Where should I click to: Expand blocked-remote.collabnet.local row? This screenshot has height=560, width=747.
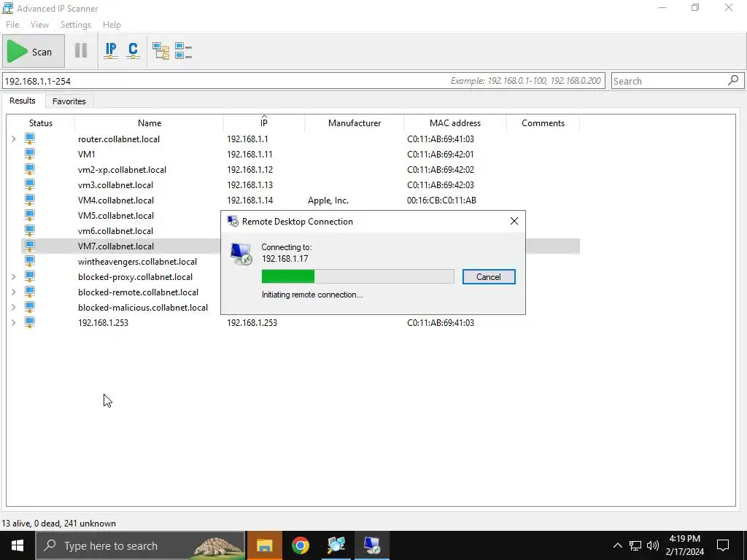click(14, 292)
